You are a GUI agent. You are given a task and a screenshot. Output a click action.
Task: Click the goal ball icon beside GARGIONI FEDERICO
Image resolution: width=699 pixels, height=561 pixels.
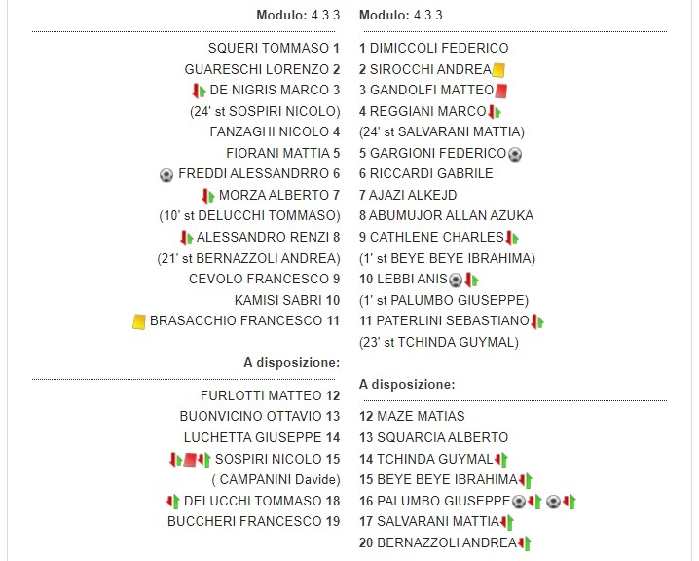click(x=515, y=153)
